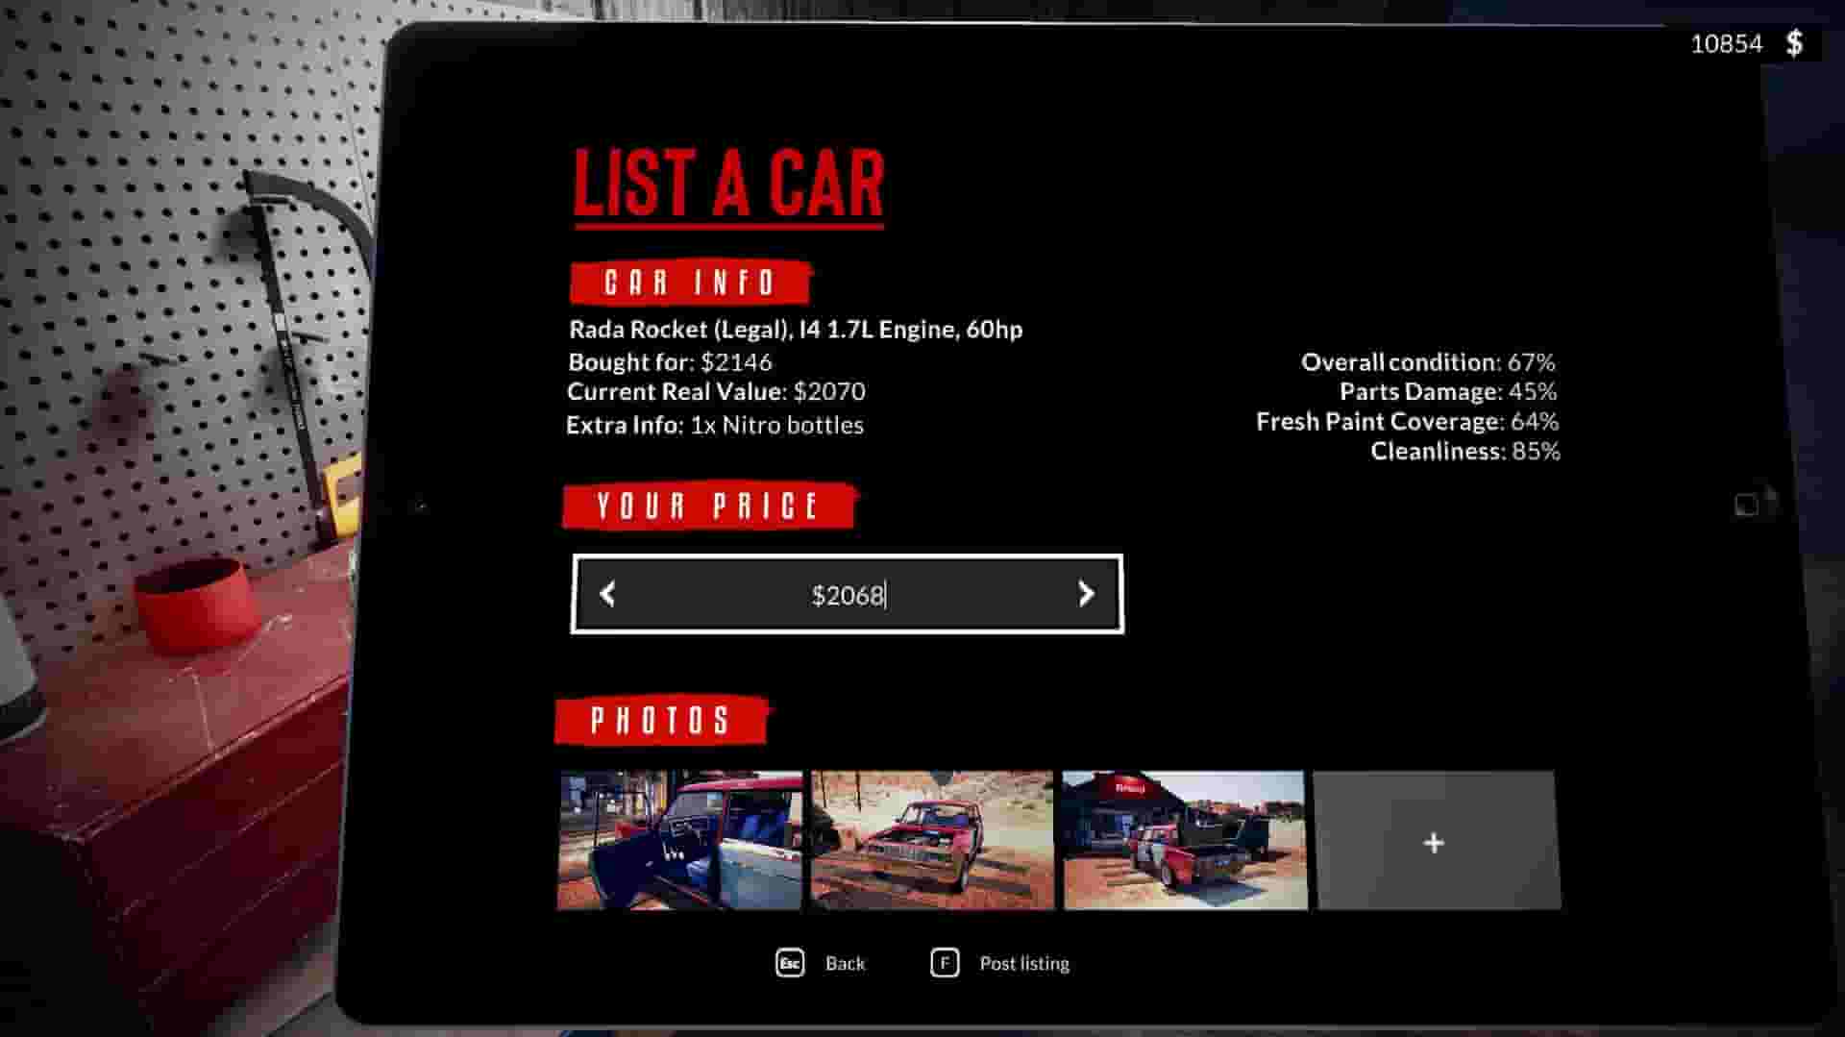Screen dimensions: 1845x1037
Task: Click the YOUR PRICE banner label
Action: click(x=706, y=505)
